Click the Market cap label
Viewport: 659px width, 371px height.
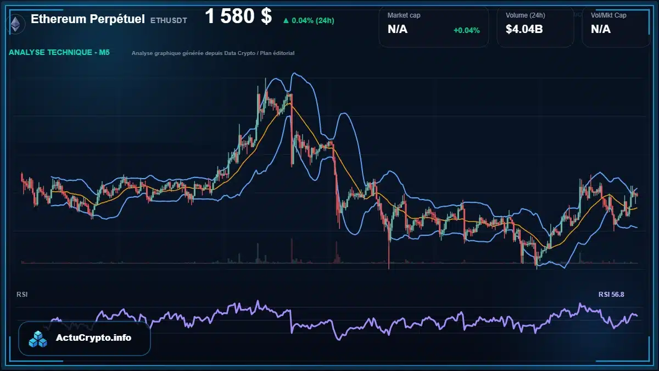404,15
